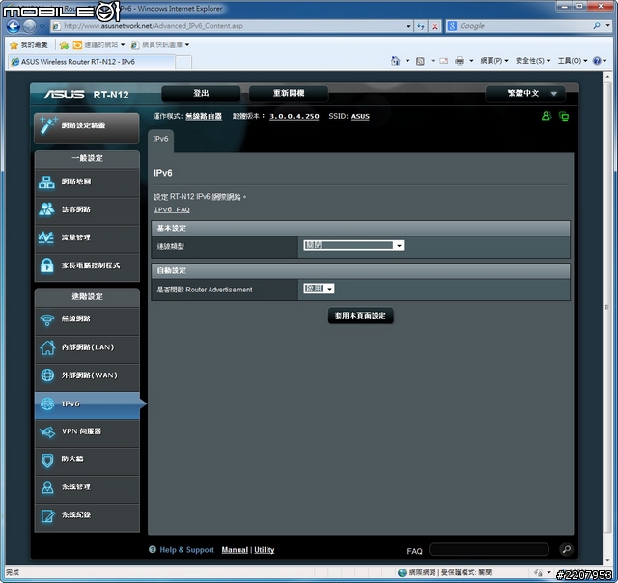Click the Logout button

point(201,94)
